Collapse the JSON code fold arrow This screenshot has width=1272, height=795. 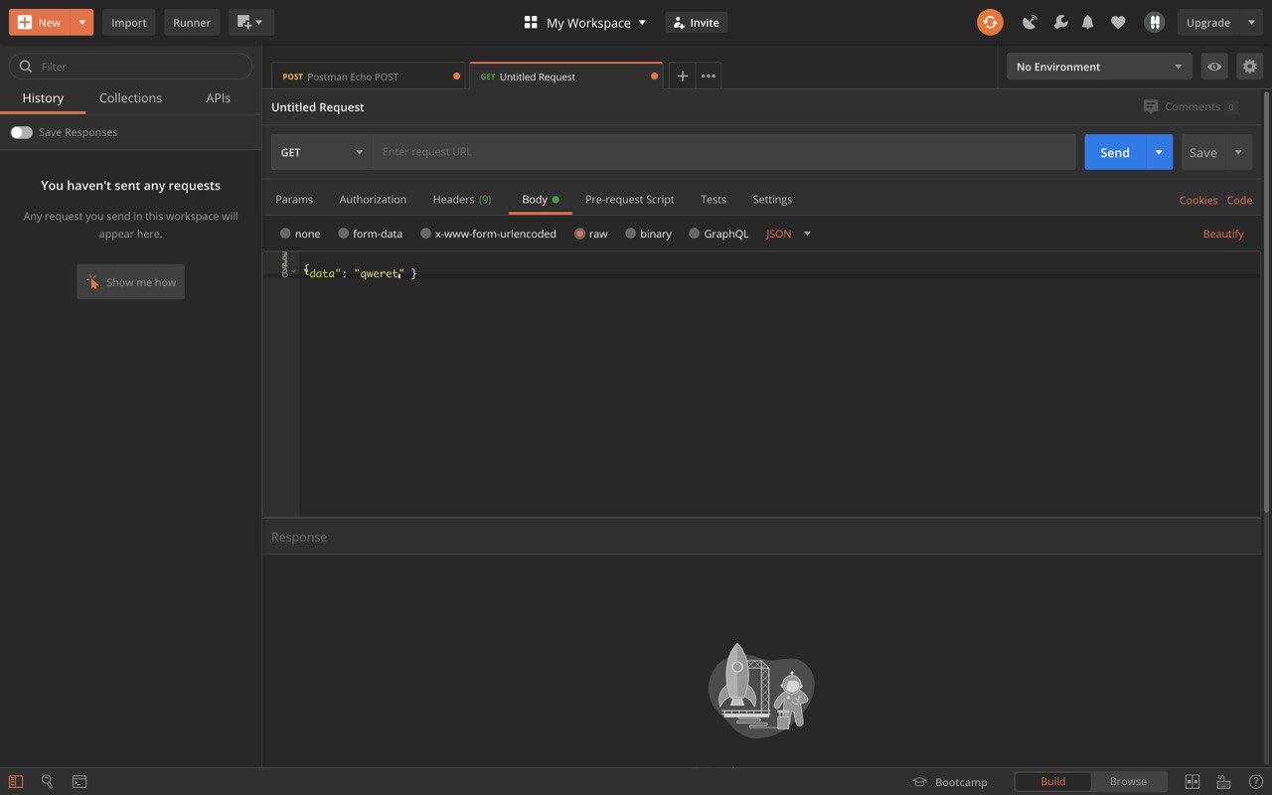click(293, 271)
